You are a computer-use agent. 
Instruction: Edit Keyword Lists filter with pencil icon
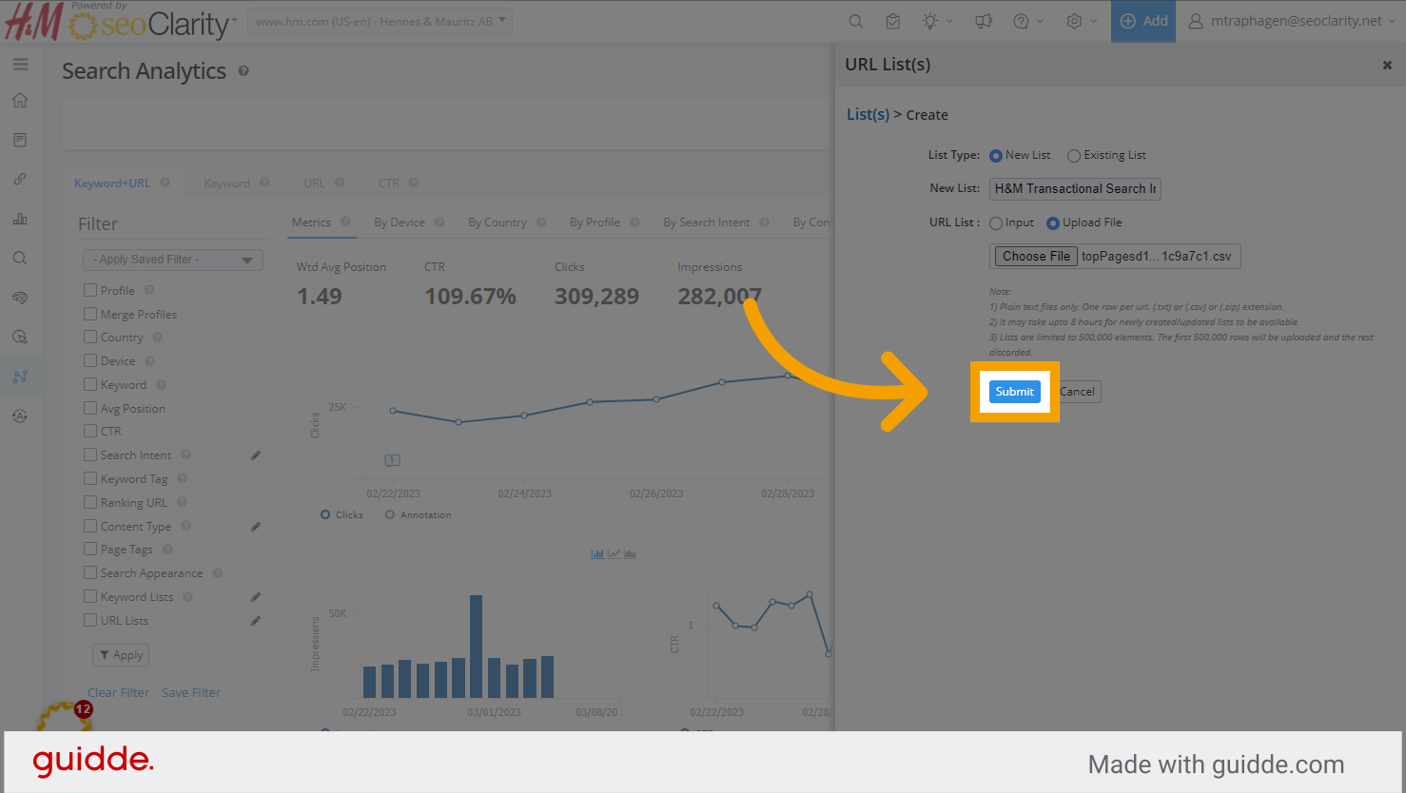click(x=256, y=597)
